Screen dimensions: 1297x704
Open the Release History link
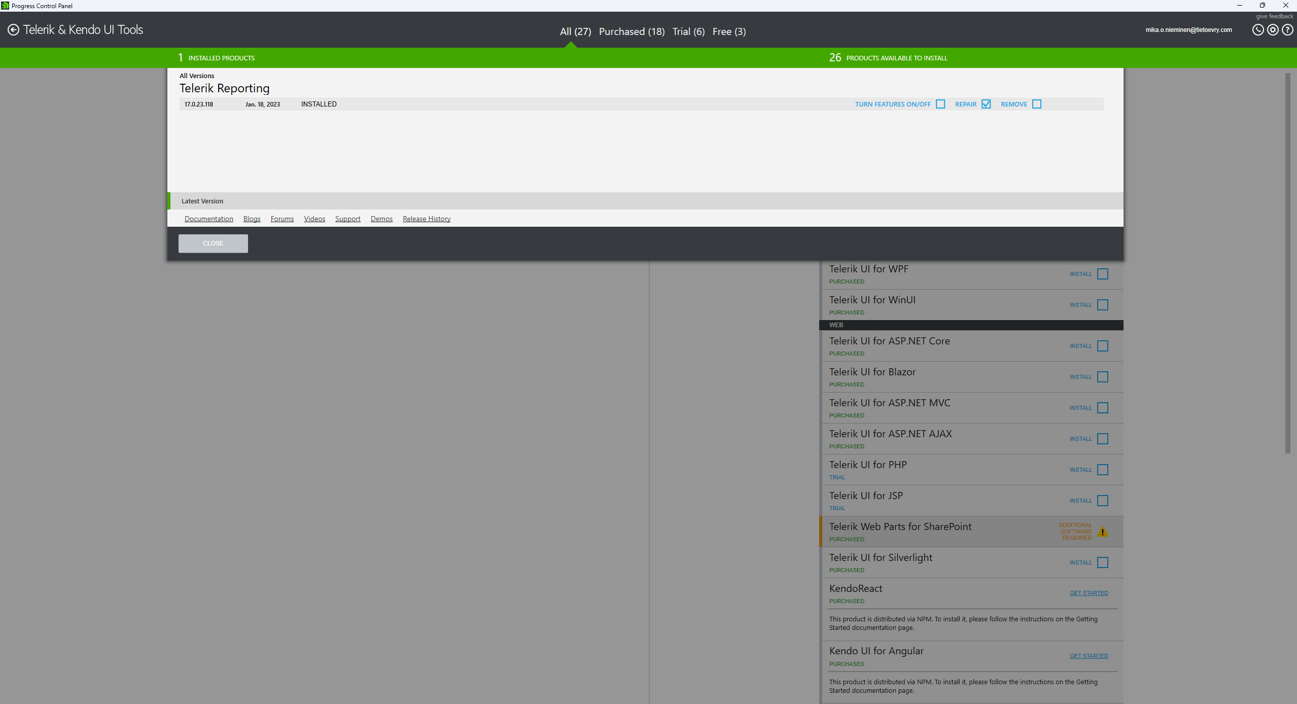tap(427, 219)
